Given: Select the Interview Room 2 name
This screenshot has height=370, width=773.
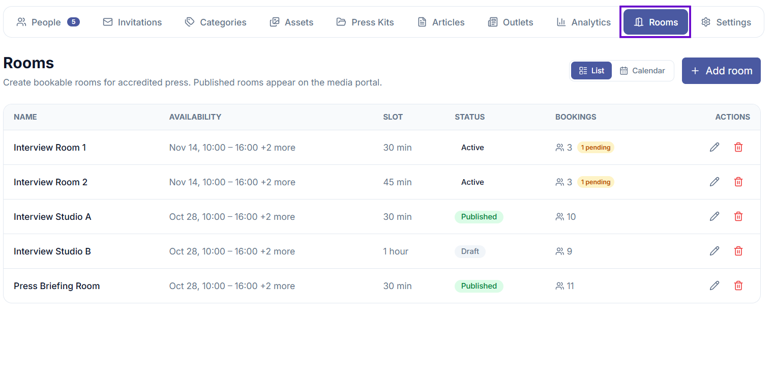Looking at the screenshot, I should pos(50,182).
